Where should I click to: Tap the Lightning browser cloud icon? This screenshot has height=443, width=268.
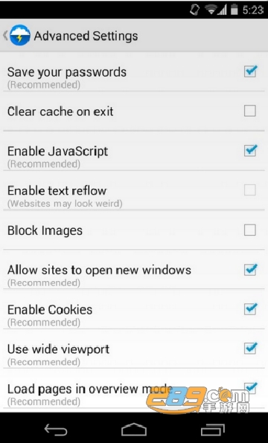point(20,36)
